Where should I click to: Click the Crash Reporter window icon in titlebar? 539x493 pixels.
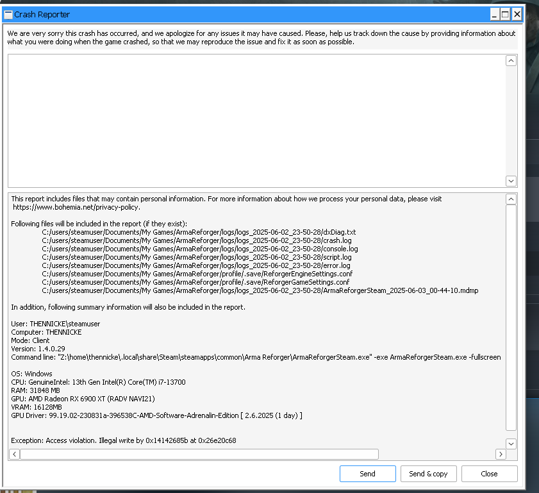pos(8,15)
